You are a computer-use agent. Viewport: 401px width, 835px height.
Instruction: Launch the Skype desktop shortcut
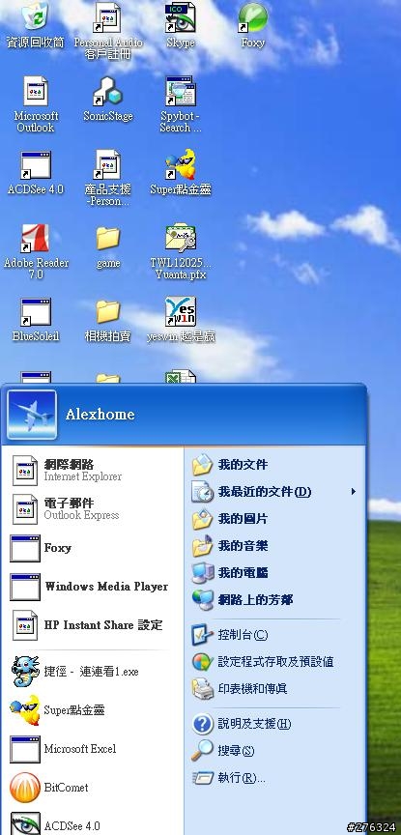pos(181,25)
